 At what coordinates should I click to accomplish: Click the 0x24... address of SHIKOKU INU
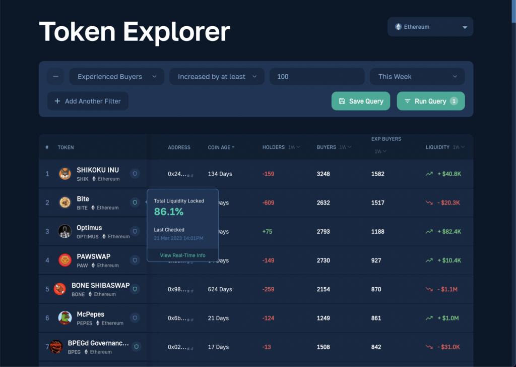pos(177,174)
